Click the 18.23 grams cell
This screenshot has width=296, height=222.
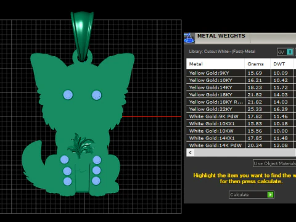258,88
